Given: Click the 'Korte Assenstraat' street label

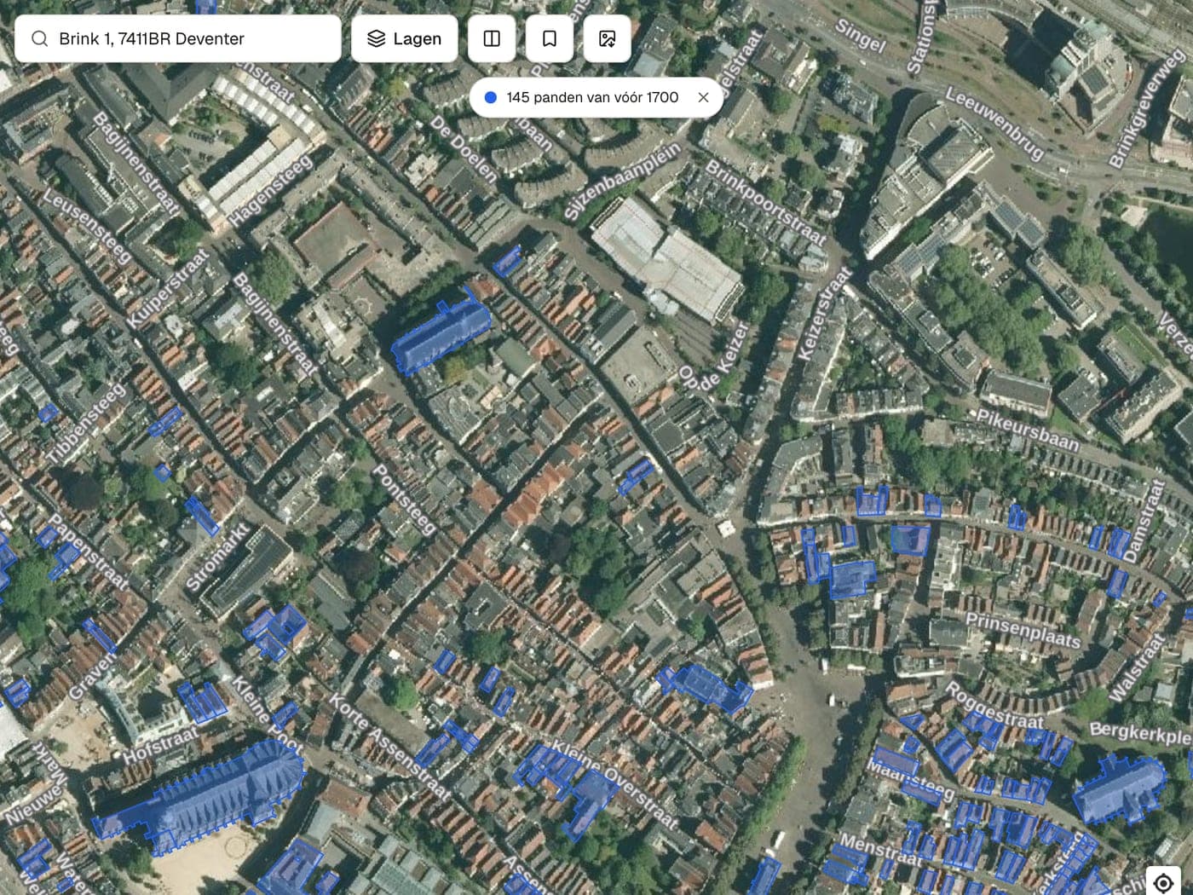Looking at the screenshot, I should click(389, 747).
